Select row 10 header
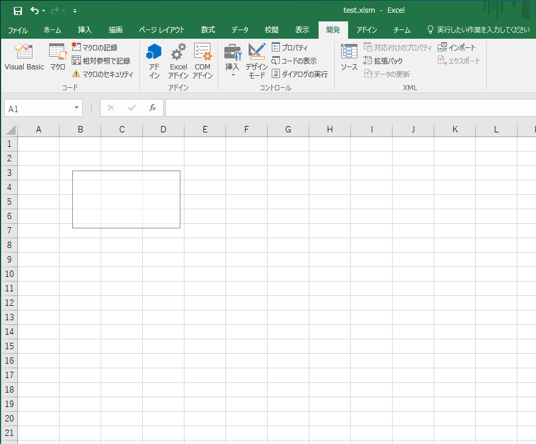Viewport: 536px width, 444px height. point(10,274)
